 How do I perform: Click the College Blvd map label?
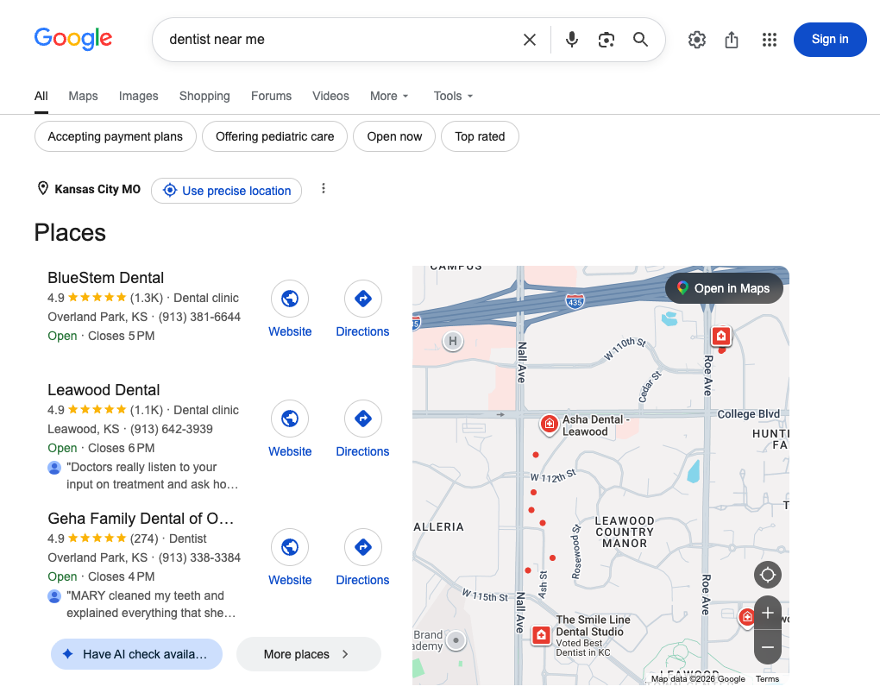[x=748, y=414]
